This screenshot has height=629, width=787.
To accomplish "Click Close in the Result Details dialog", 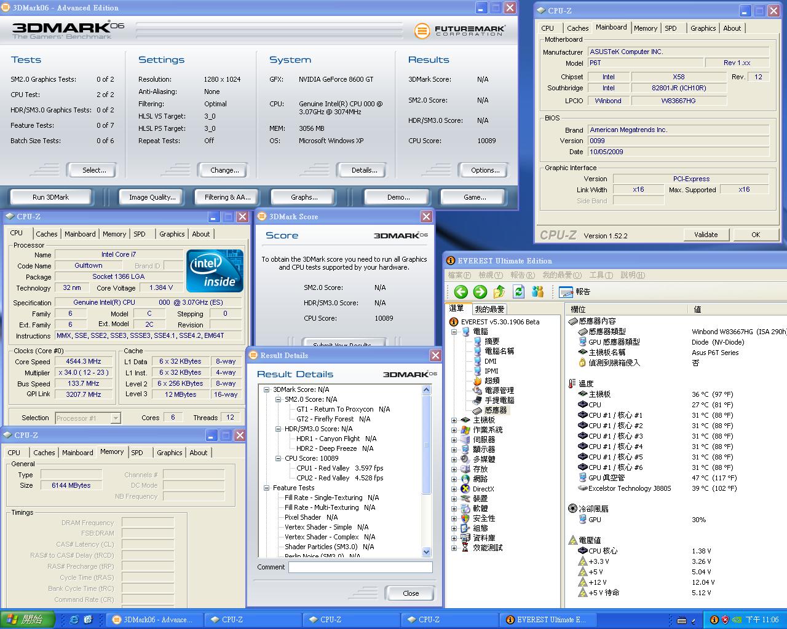I will coord(411,593).
